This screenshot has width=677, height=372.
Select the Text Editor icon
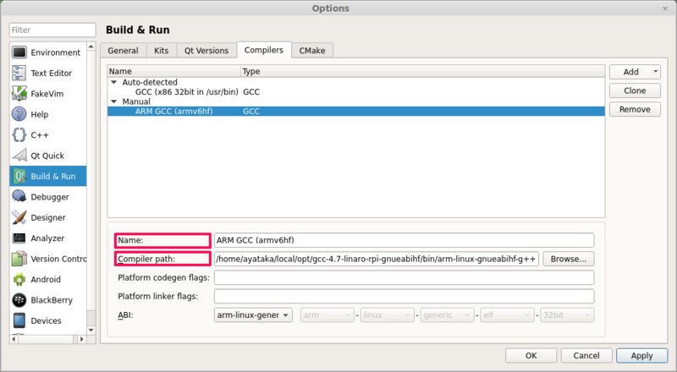[x=19, y=73]
